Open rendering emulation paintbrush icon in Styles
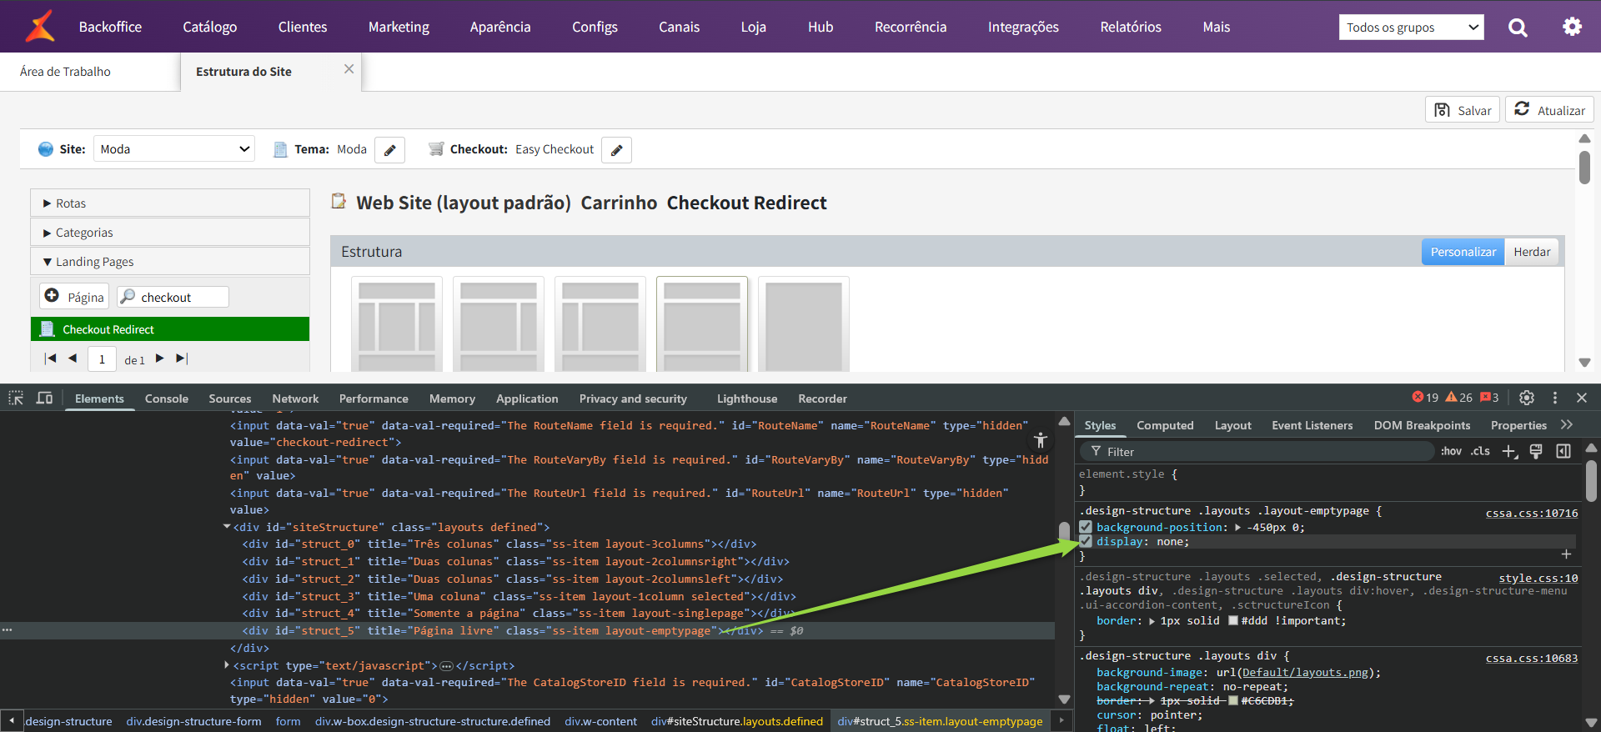 1536,451
